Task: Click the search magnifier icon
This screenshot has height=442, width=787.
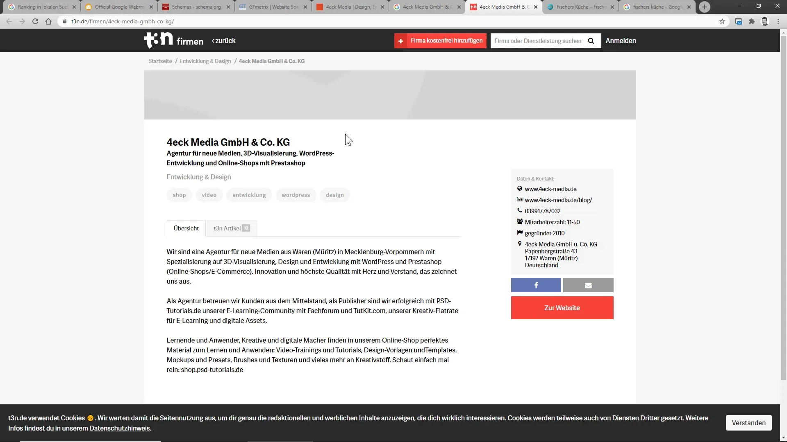Action: click(x=591, y=41)
